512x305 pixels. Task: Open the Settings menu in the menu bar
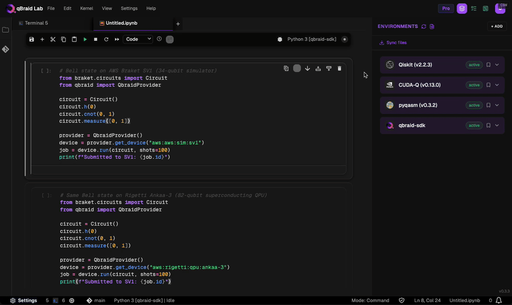click(x=129, y=9)
